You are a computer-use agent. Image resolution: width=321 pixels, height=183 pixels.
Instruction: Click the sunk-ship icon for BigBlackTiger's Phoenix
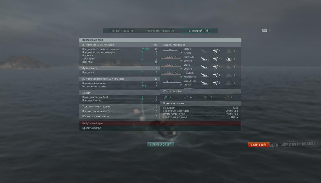coord(205,83)
